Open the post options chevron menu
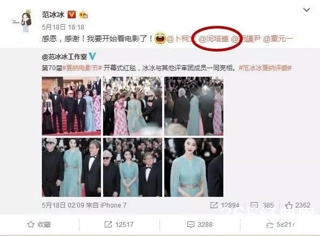This screenshot has width=320, height=236. click(307, 10)
